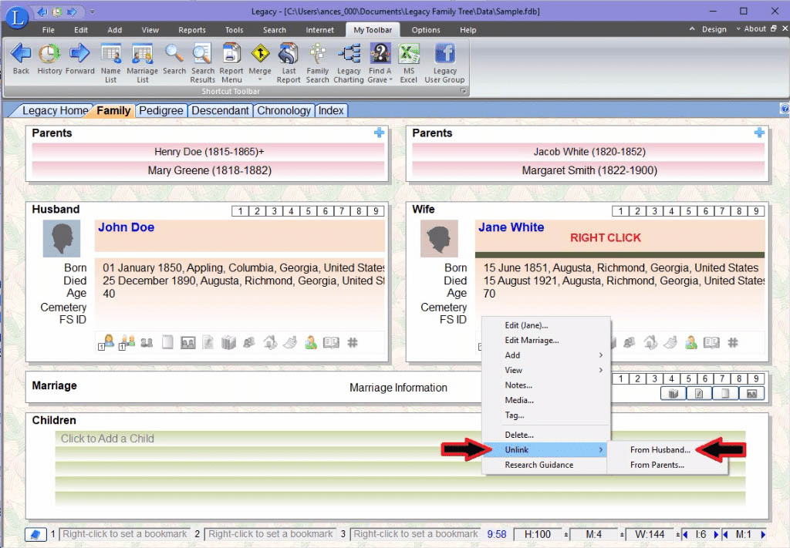The image size is (790, 548).
Task: Switch to the Pedigree tab
Action: 161,111
